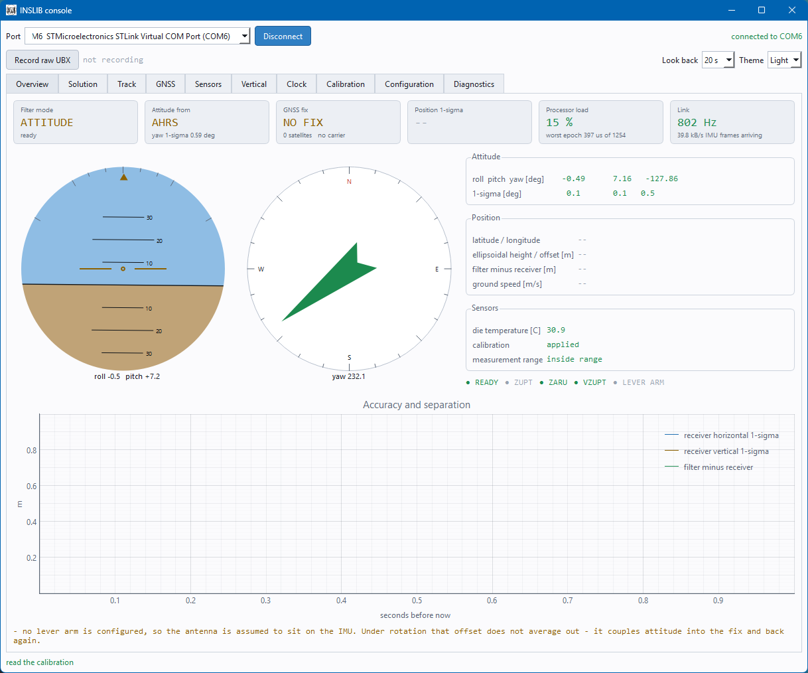808x673 pixels.
Task: Open the Track tab
Action: pos(127,84)
